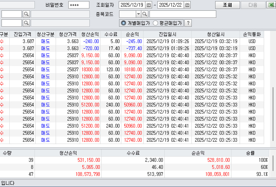276x187 pixels.
Task: Click the 93.1% win rate cell
Action: tap(250, 174)
